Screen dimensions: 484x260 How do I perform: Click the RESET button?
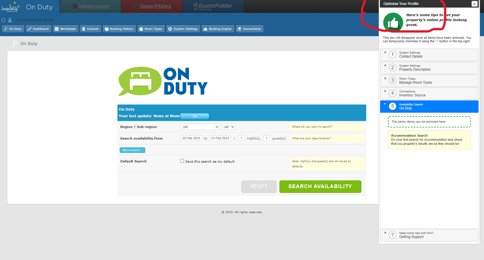point(259,186)
